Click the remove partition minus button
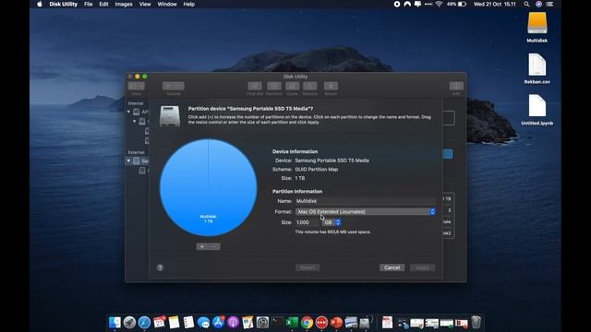591x332 pixels. coord(214,246)
